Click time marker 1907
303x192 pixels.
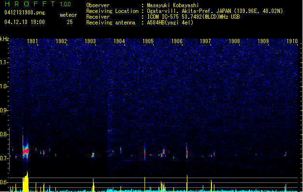tap(205, 41)
